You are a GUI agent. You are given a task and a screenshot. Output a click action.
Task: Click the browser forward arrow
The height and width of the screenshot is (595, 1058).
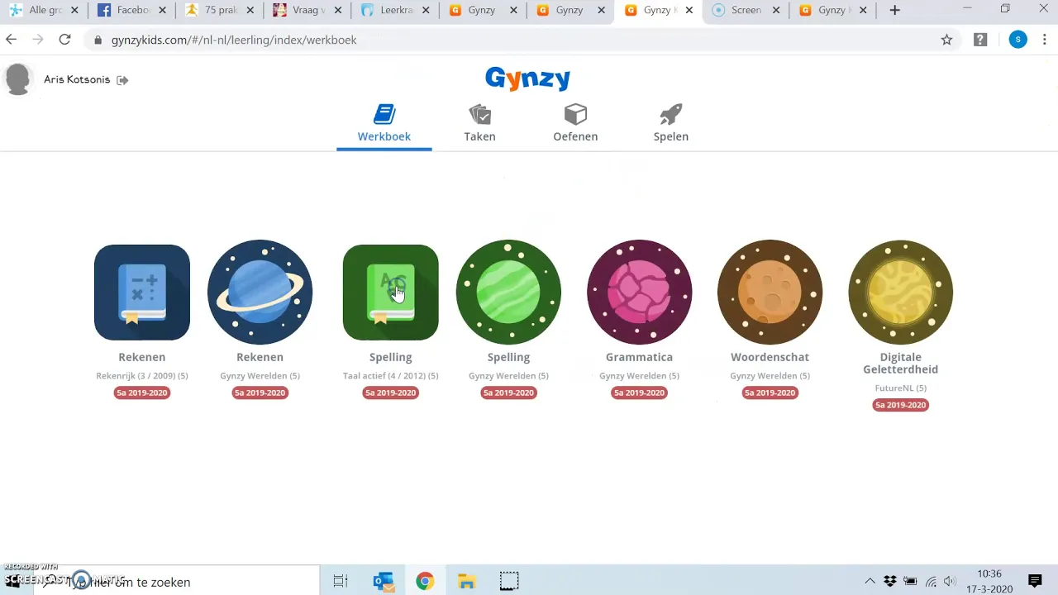38,40
